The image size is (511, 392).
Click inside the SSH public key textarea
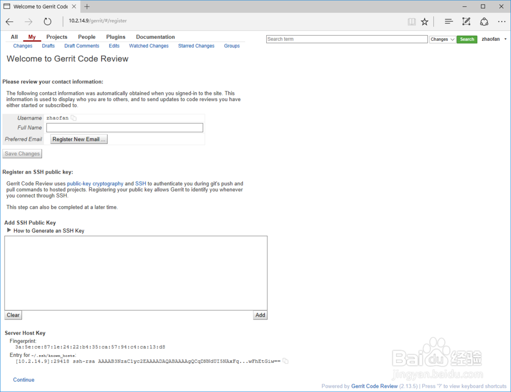[x=136, y=273]
